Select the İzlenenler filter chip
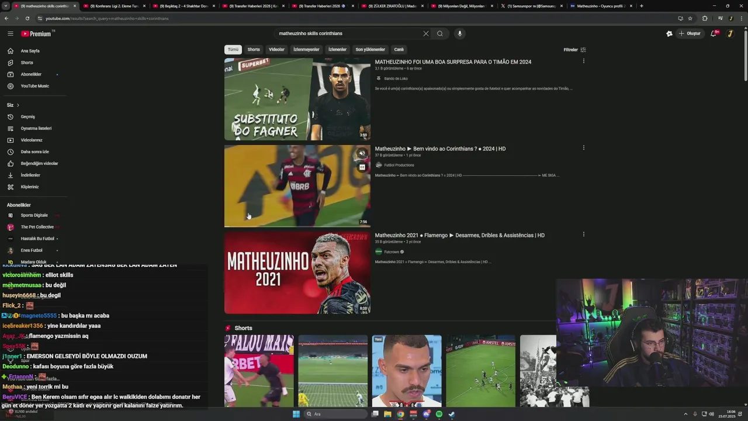 337,50
